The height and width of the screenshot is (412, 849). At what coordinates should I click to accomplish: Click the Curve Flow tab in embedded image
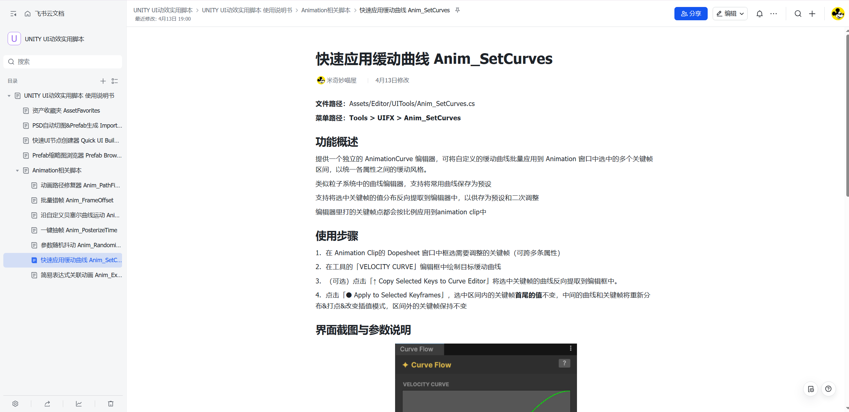(x=419, y=349)
